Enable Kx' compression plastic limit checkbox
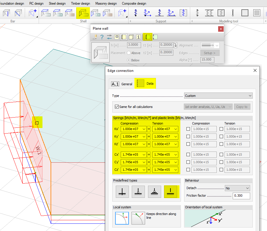Image resolution: width=267 pixels, height=231 pixels. click(188, 129)
